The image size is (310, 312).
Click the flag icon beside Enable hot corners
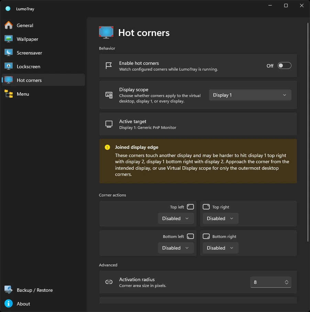click(109, 65)
